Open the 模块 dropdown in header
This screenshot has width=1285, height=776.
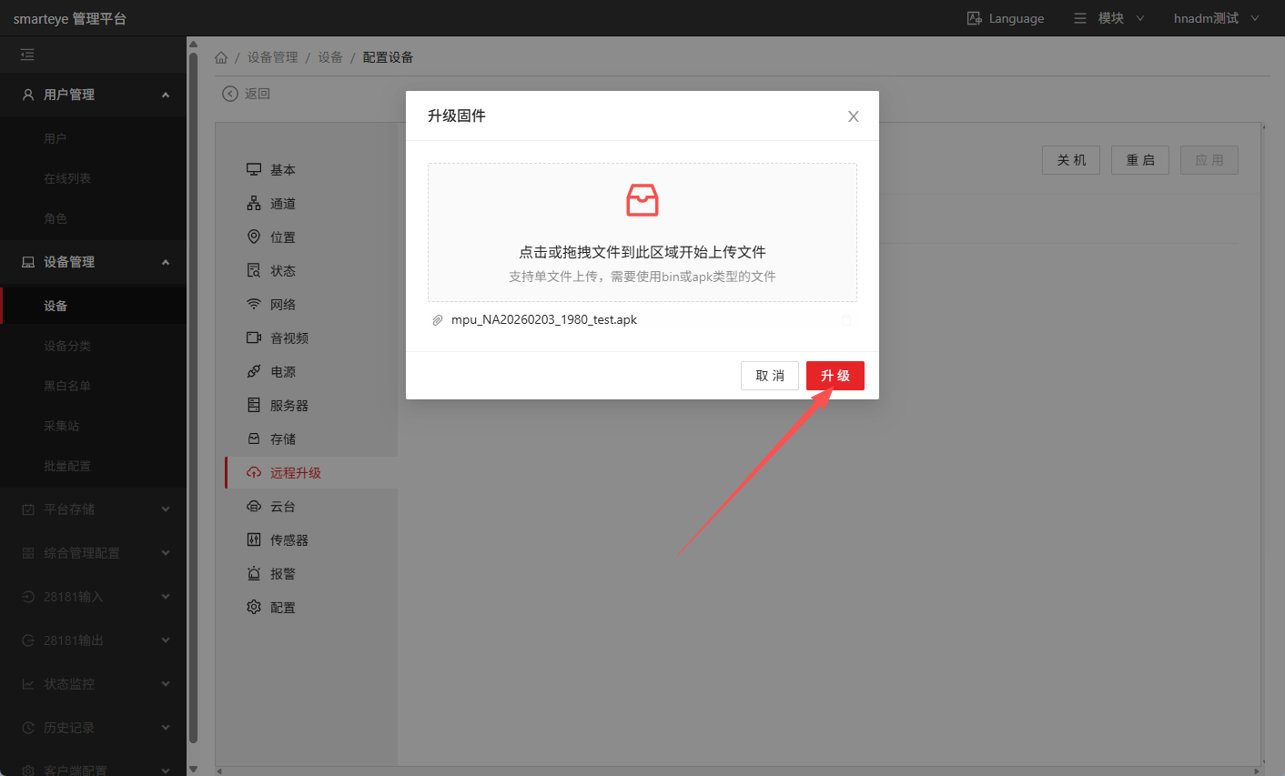1109,18
